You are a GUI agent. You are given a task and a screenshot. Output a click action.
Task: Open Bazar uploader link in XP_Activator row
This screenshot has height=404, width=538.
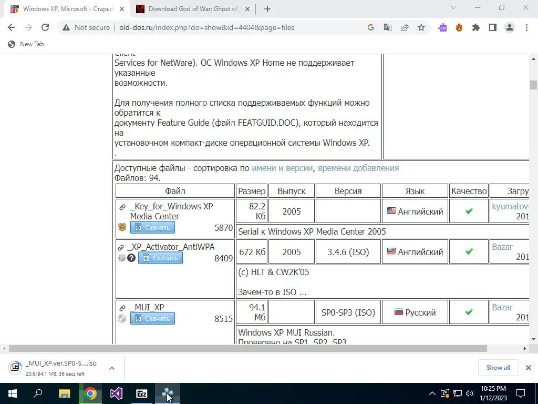pos(502,247)
